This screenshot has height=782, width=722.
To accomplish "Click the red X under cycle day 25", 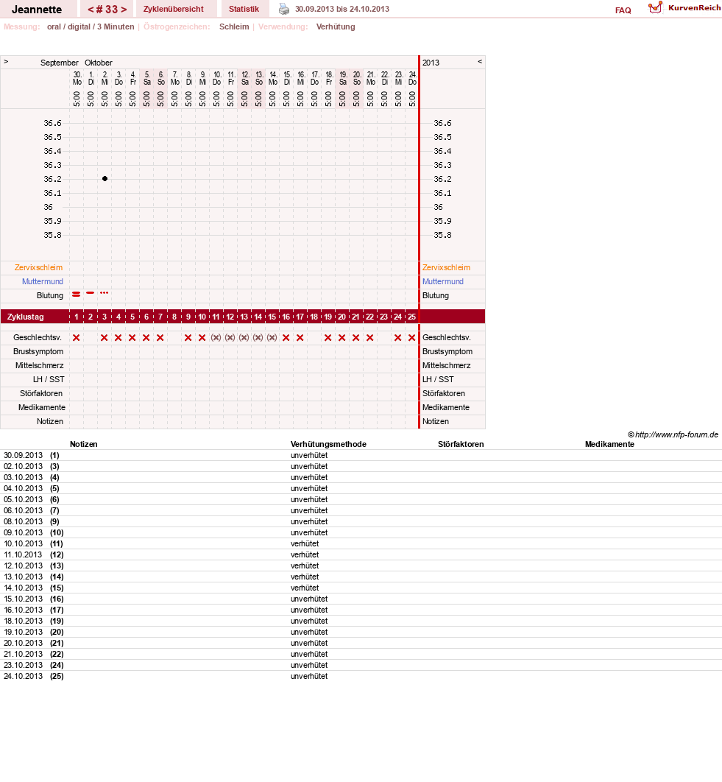I will tap(412, 338).
